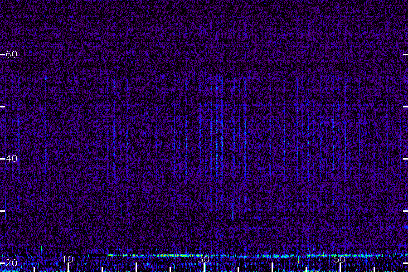This screenshot has height=272, width=408.
Task: Click the 30 label on the time axis
Action: point(204,259)
